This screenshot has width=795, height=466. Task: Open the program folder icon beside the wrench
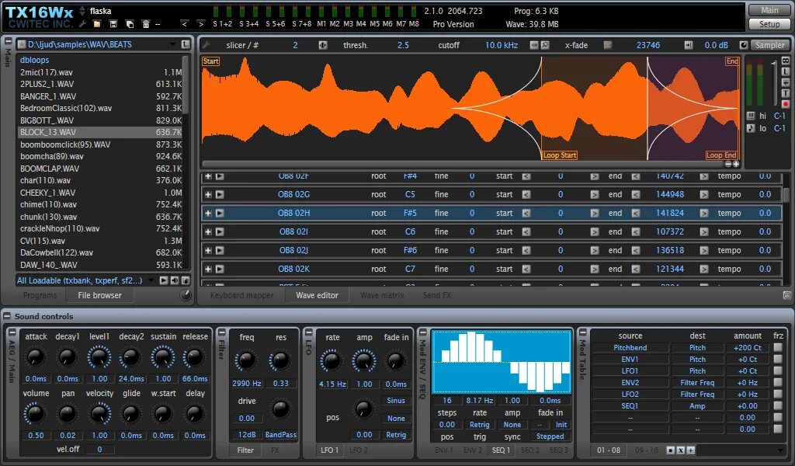97,24
